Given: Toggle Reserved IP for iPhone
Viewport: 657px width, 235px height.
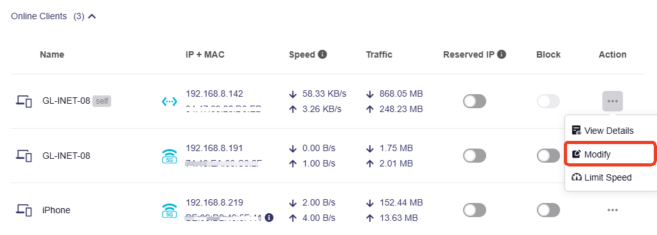Looking at the screenshot, I should pos(475,210).
